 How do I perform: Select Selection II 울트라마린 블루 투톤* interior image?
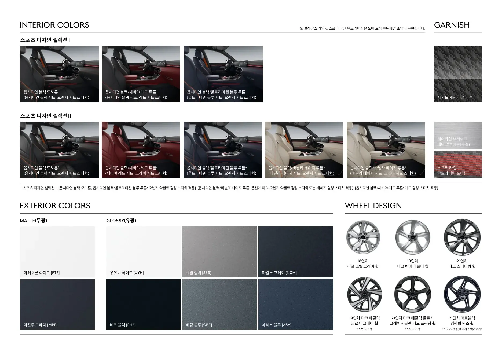[223, 150]
